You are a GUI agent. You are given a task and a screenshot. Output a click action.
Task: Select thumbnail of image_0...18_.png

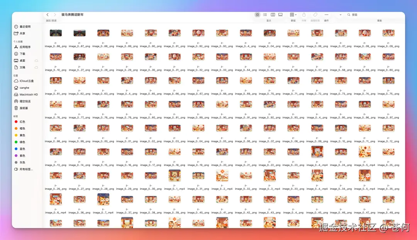175,152
